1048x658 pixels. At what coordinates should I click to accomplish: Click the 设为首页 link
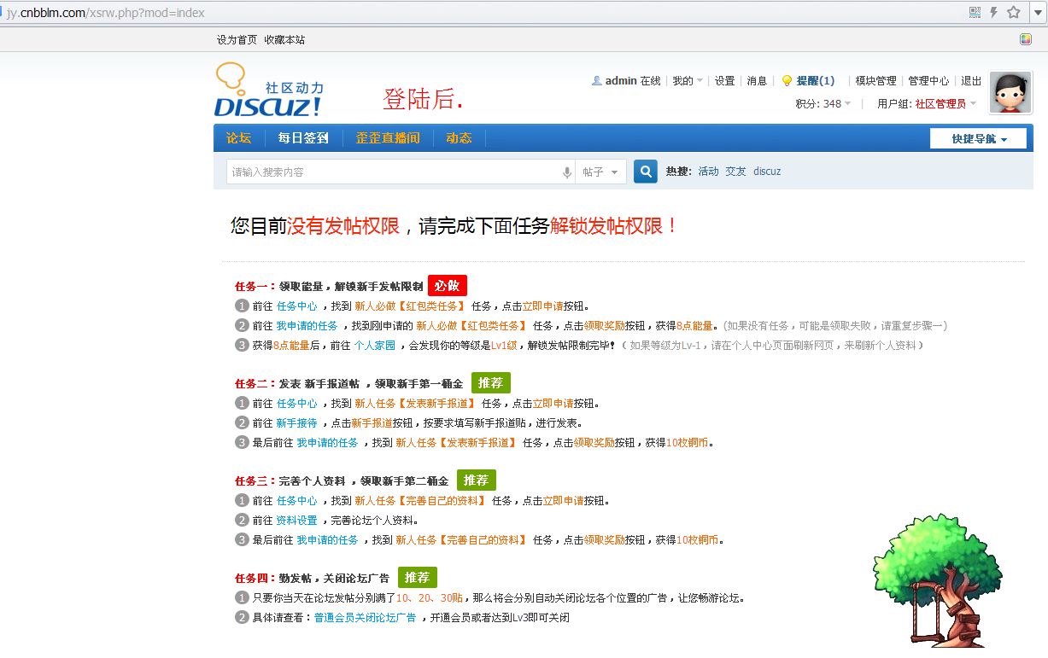click(x=237, y=40)
